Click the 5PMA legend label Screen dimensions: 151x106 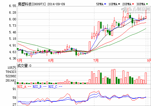100,4
